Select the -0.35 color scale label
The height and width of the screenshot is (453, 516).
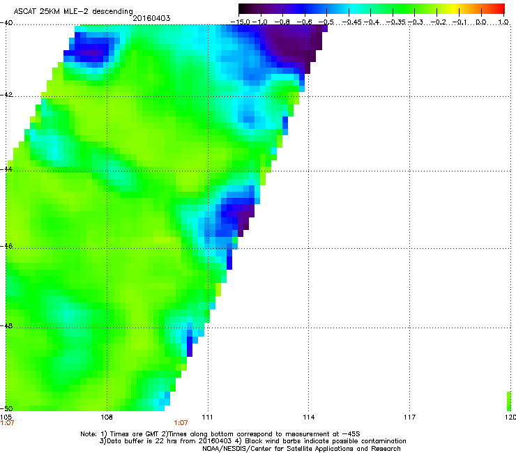(395, 22)
